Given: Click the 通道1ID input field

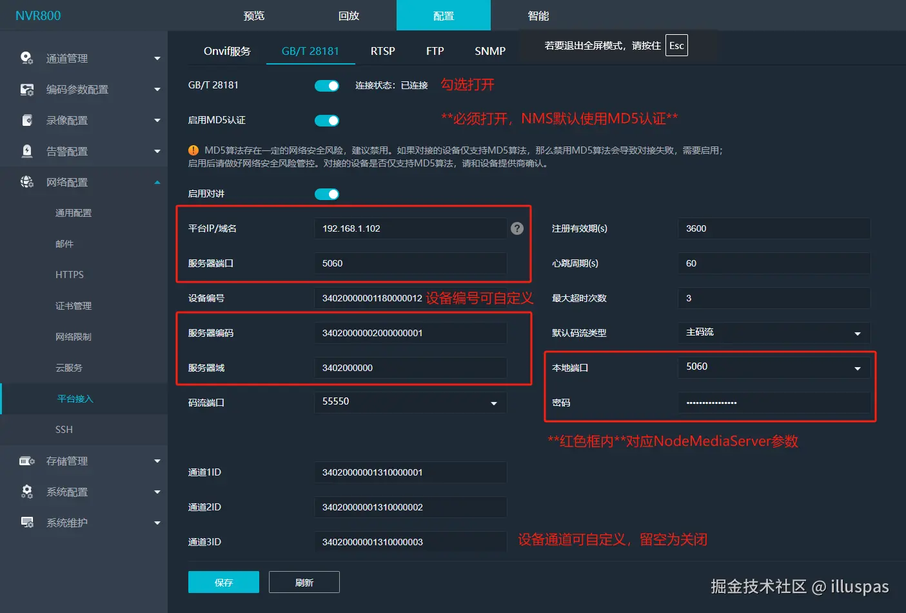Looking at the screenshot, I should point(410,472).
